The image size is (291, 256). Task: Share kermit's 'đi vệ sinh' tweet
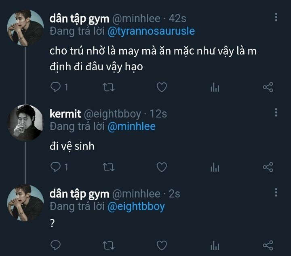[268, 167]
